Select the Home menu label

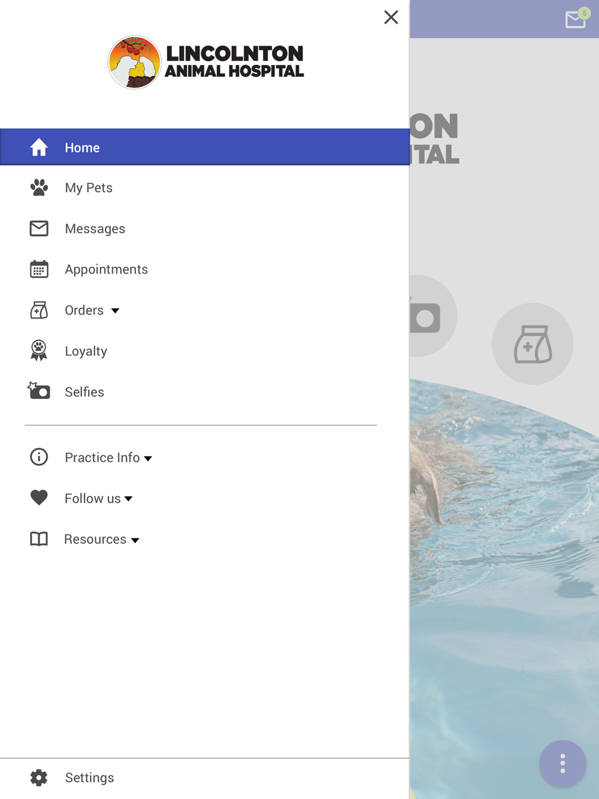pos(82,147)
